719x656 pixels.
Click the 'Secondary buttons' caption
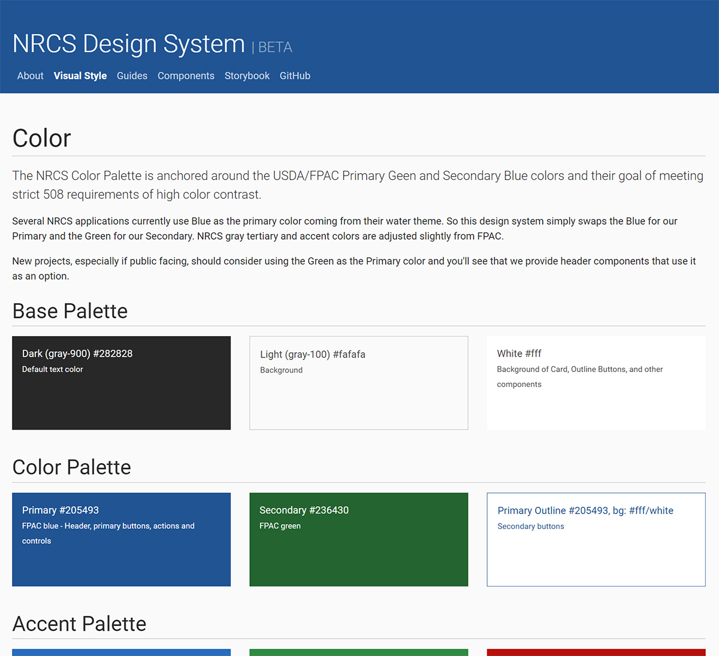click(x=531, y=526)
